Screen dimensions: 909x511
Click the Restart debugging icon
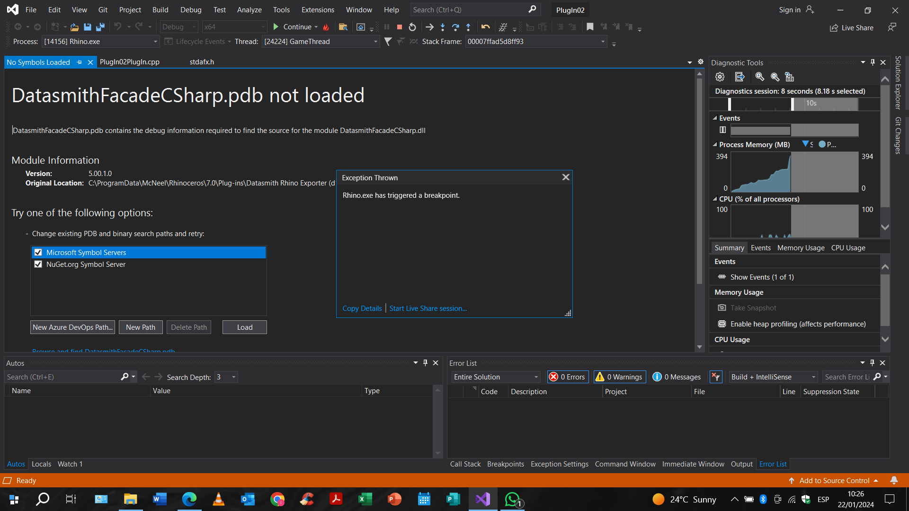(x=412, y=27)
